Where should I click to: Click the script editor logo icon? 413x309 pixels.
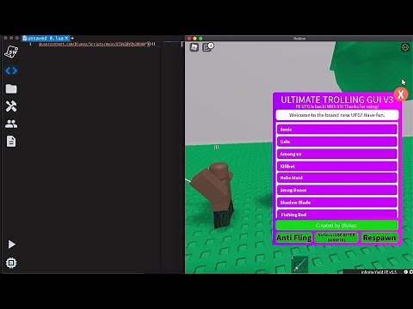[11, 51]
